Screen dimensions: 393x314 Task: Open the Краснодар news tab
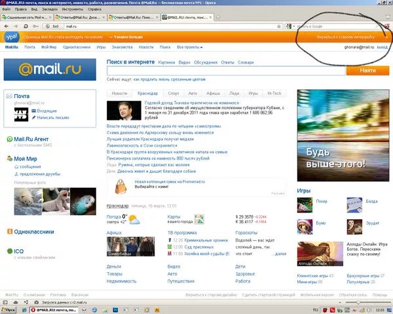147,94
